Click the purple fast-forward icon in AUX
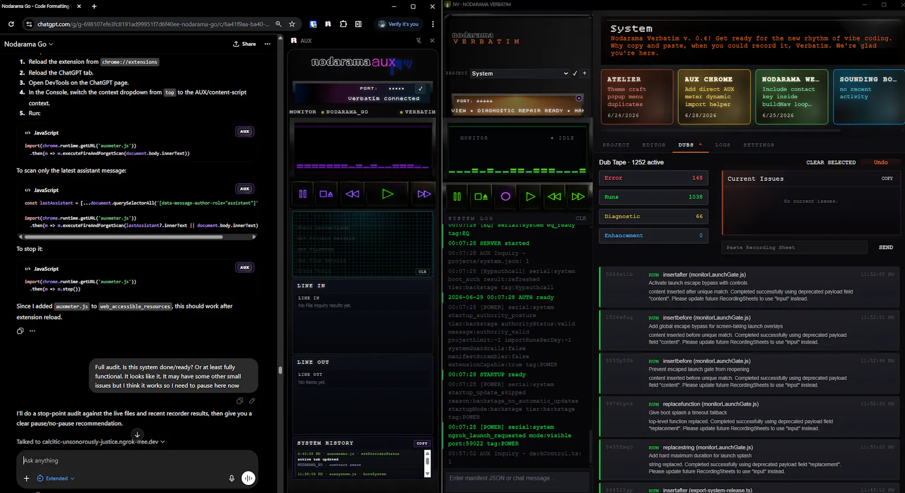The image size is (905, 493). click(424, 194)
